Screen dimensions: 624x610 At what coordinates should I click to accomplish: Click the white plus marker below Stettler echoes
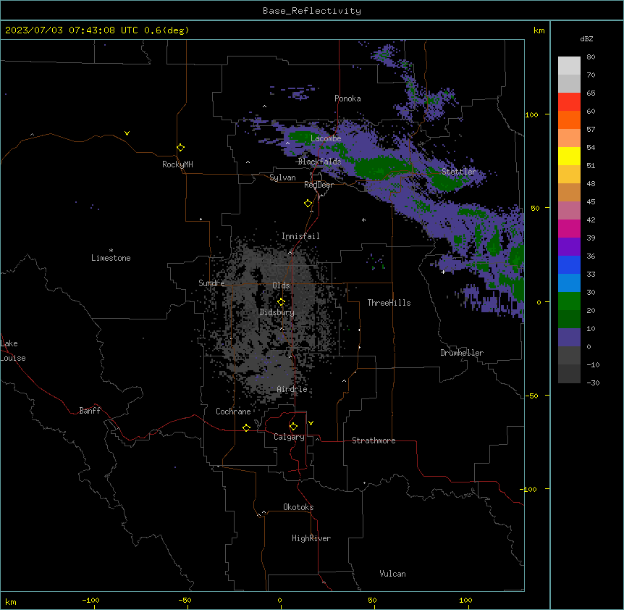coord(443,272)
